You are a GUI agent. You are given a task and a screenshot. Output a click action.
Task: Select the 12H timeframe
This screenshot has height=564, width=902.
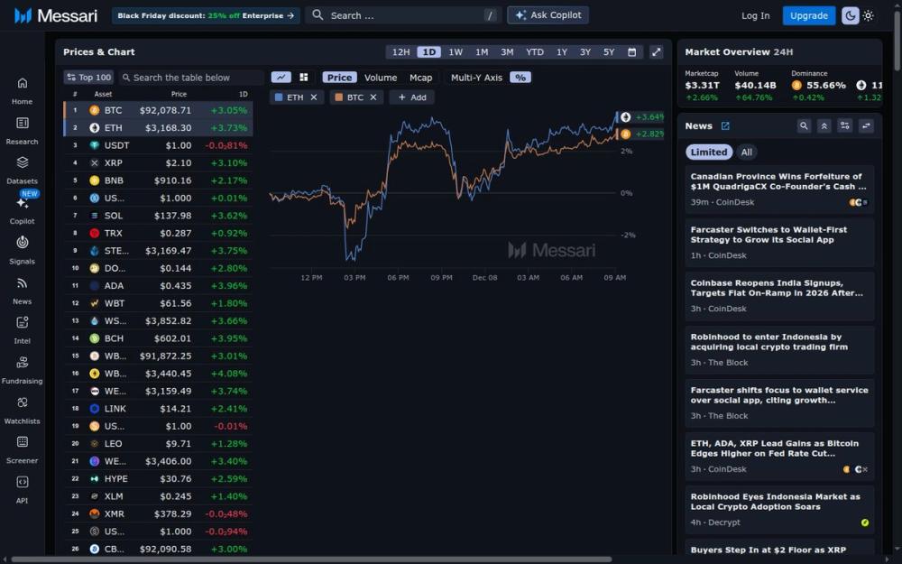[x=401, y=51]
